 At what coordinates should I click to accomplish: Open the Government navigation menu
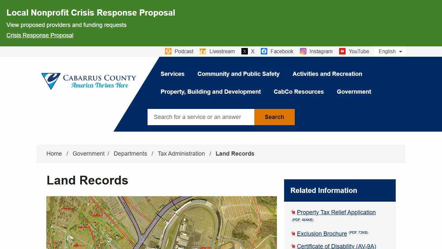(354, 92)
